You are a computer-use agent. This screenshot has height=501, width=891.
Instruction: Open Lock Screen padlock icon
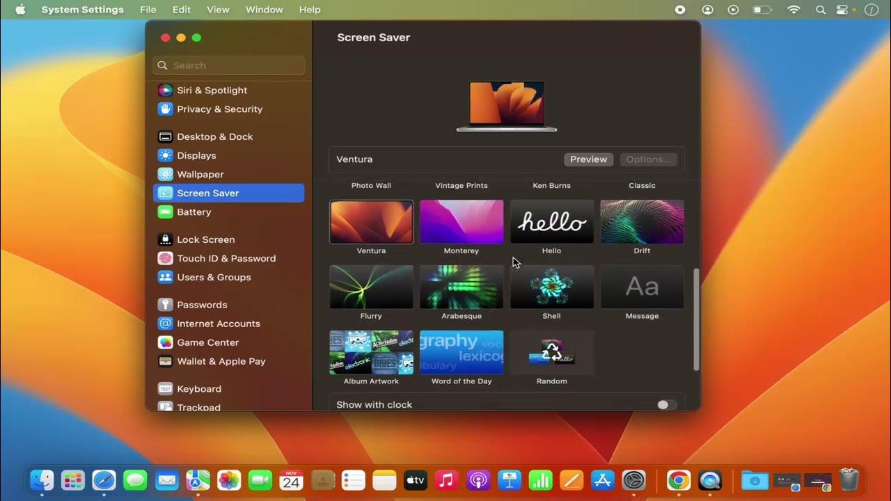point(165,239)
